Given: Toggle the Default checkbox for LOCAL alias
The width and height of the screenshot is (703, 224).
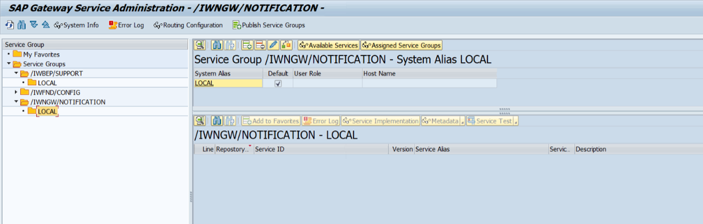Looking at the screenshot, I should 278,83.
